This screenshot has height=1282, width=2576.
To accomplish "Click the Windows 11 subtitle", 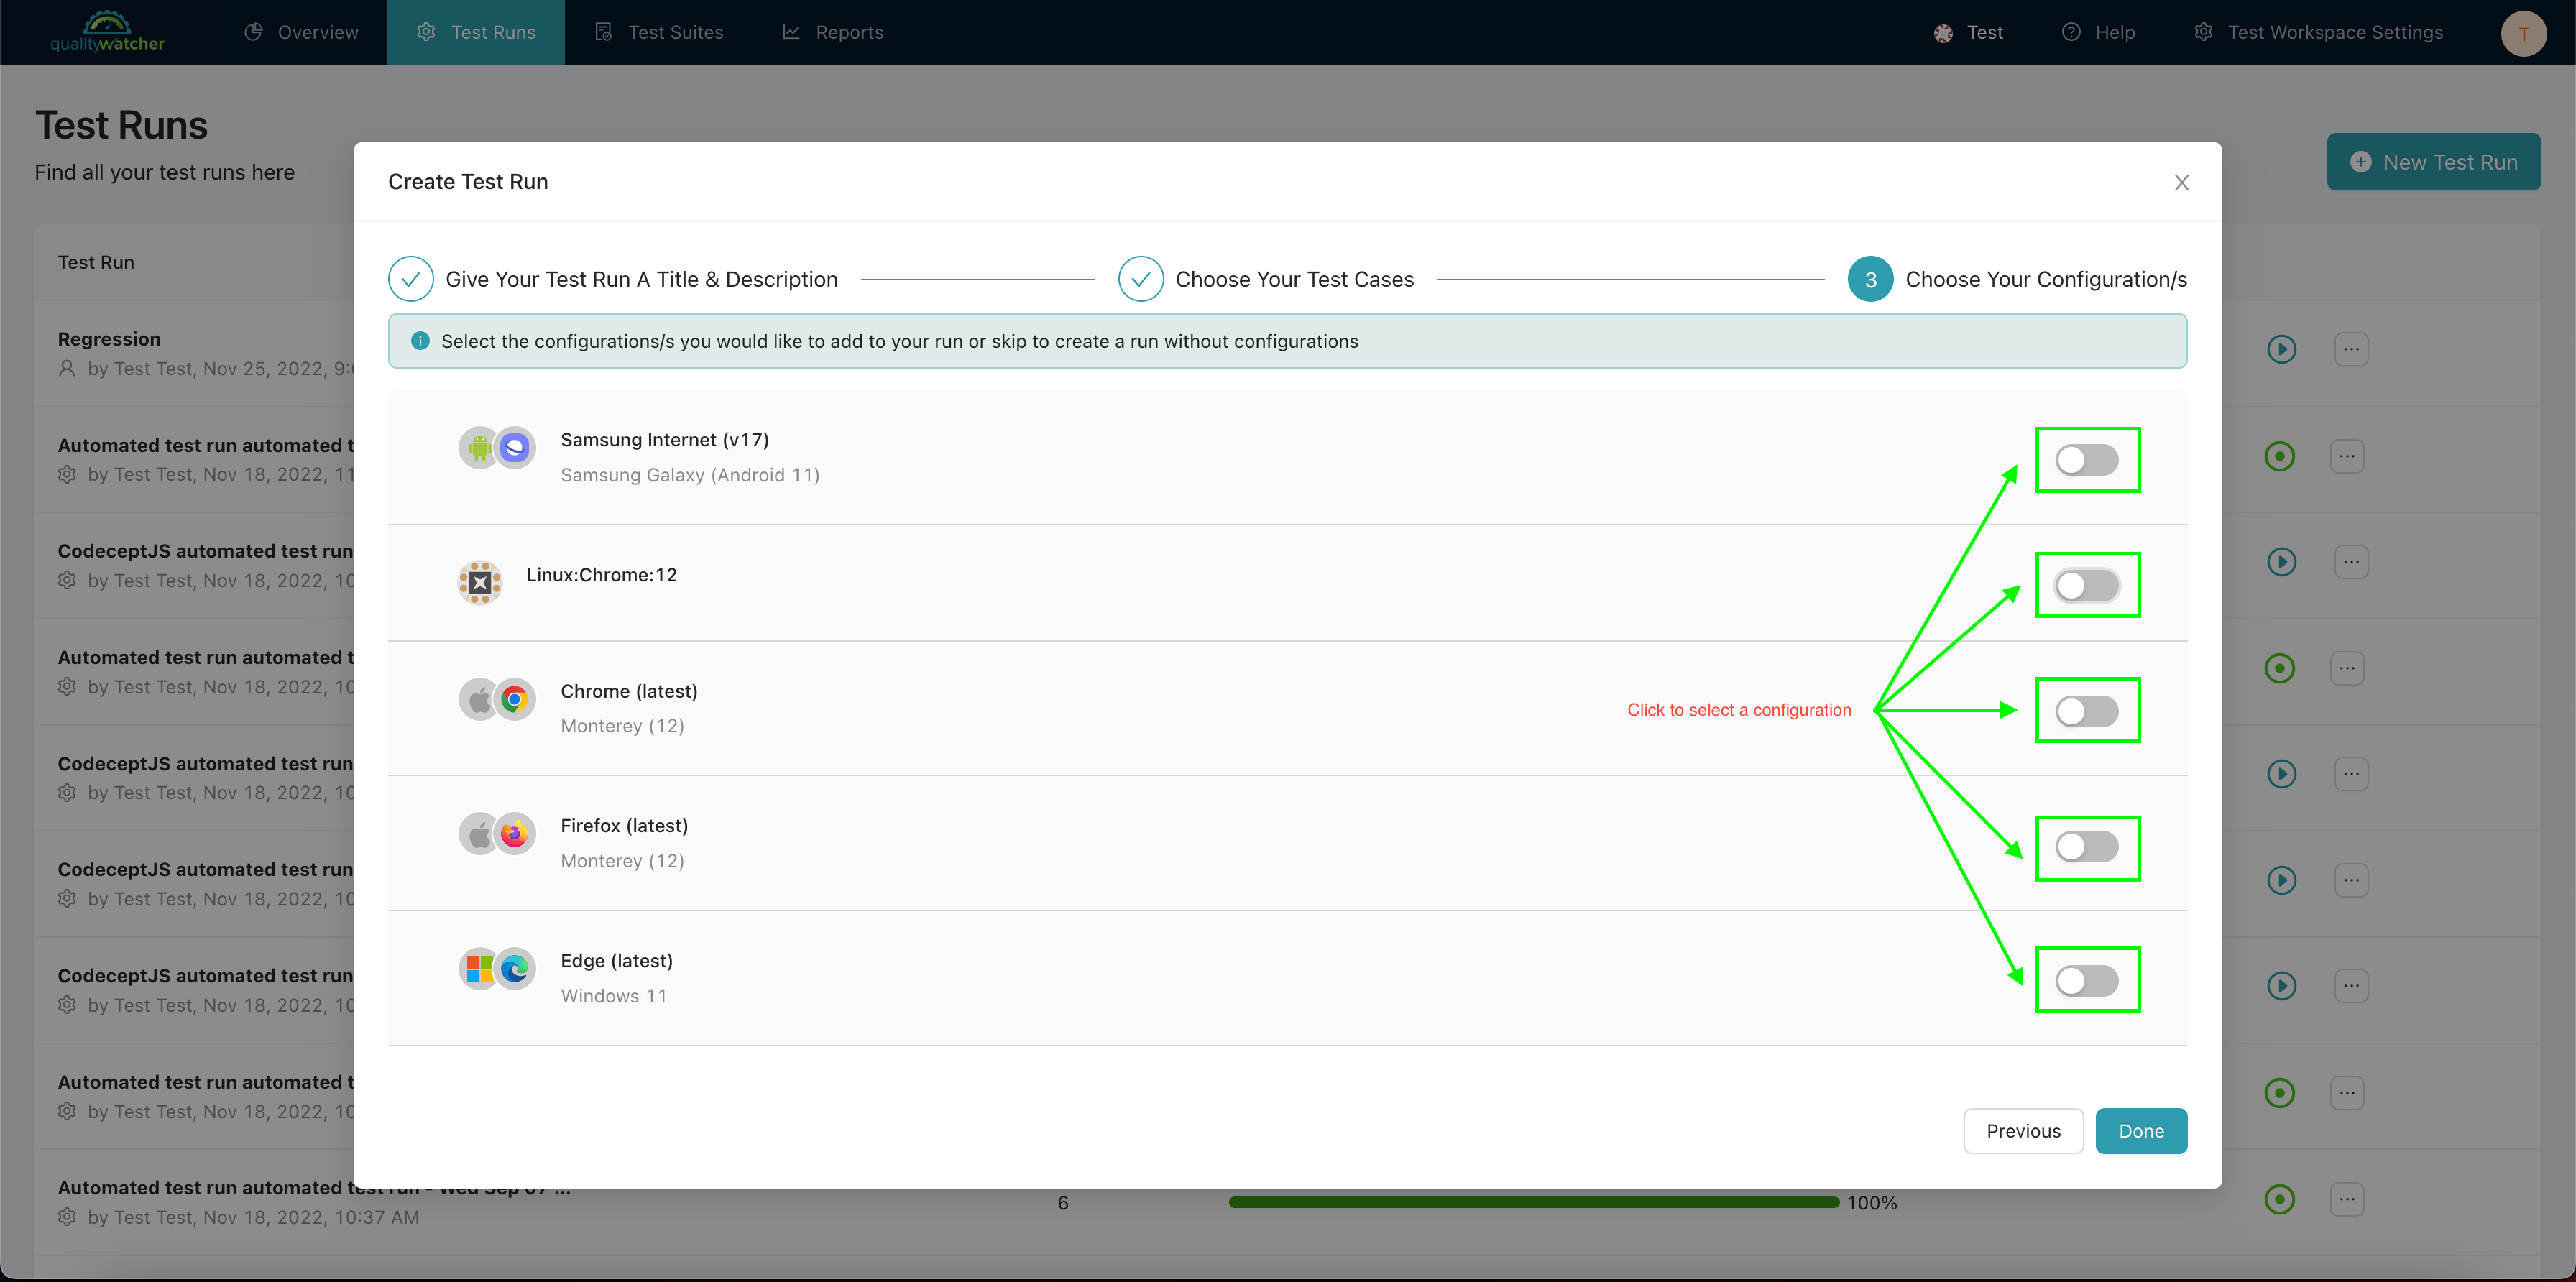I will (x=613, y=996).
